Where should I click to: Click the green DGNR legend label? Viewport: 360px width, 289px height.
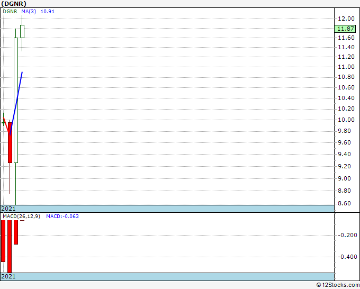[x=10, y=11]
